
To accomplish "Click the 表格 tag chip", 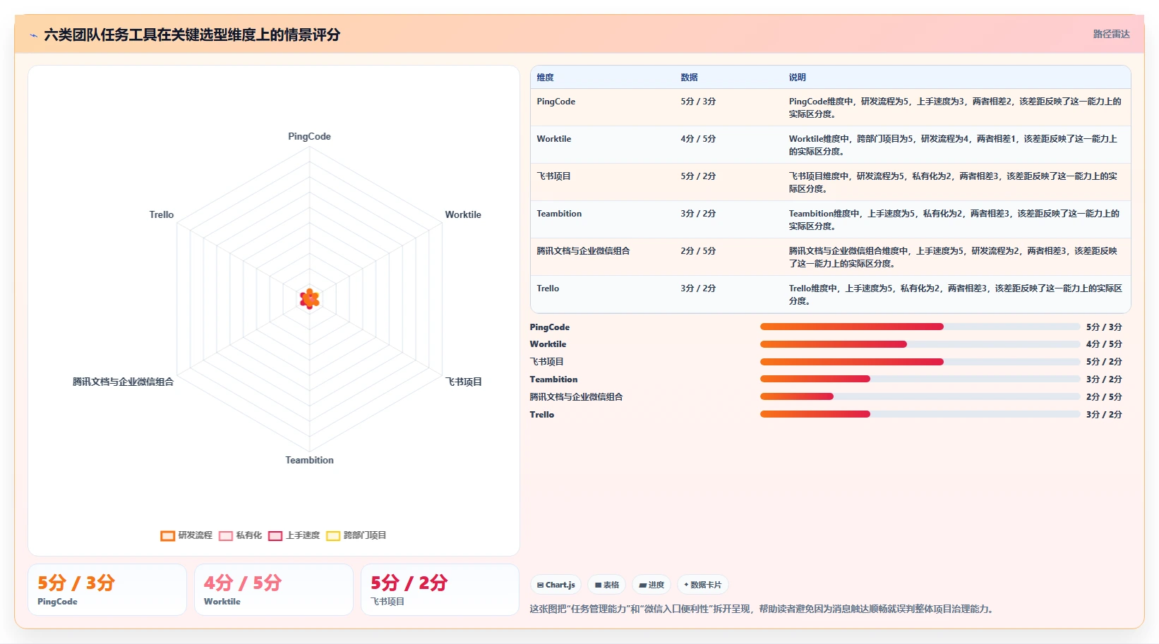I will coord(607,585).
